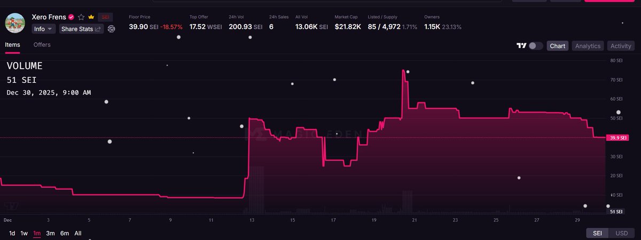Open the Info dropdown
Image resolution: width=641 pixels, height=240 pixels.
pos(43,29)
